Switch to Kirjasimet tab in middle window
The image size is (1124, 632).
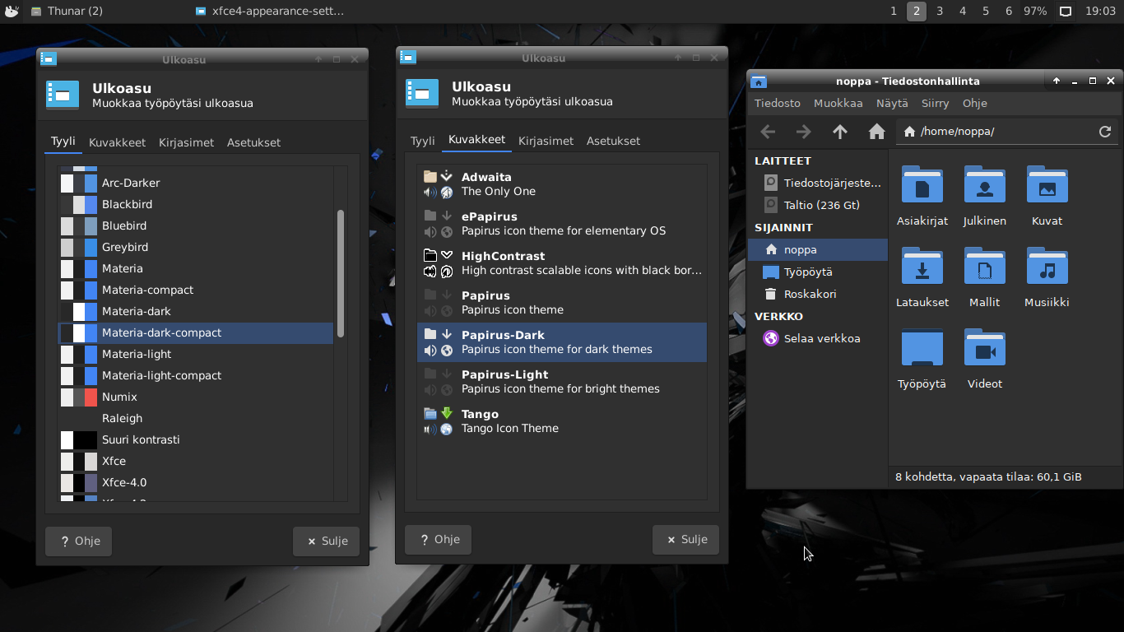(x=546, y=141)
